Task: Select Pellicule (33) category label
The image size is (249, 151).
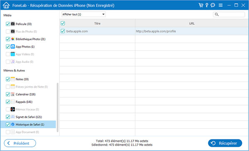Action: [24, 24]
